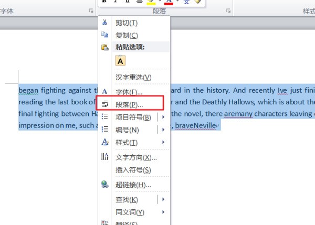Expand the 查找(K) submenu arrow
The height and width of the screenshot is (225, 315).
click(164, 199)
